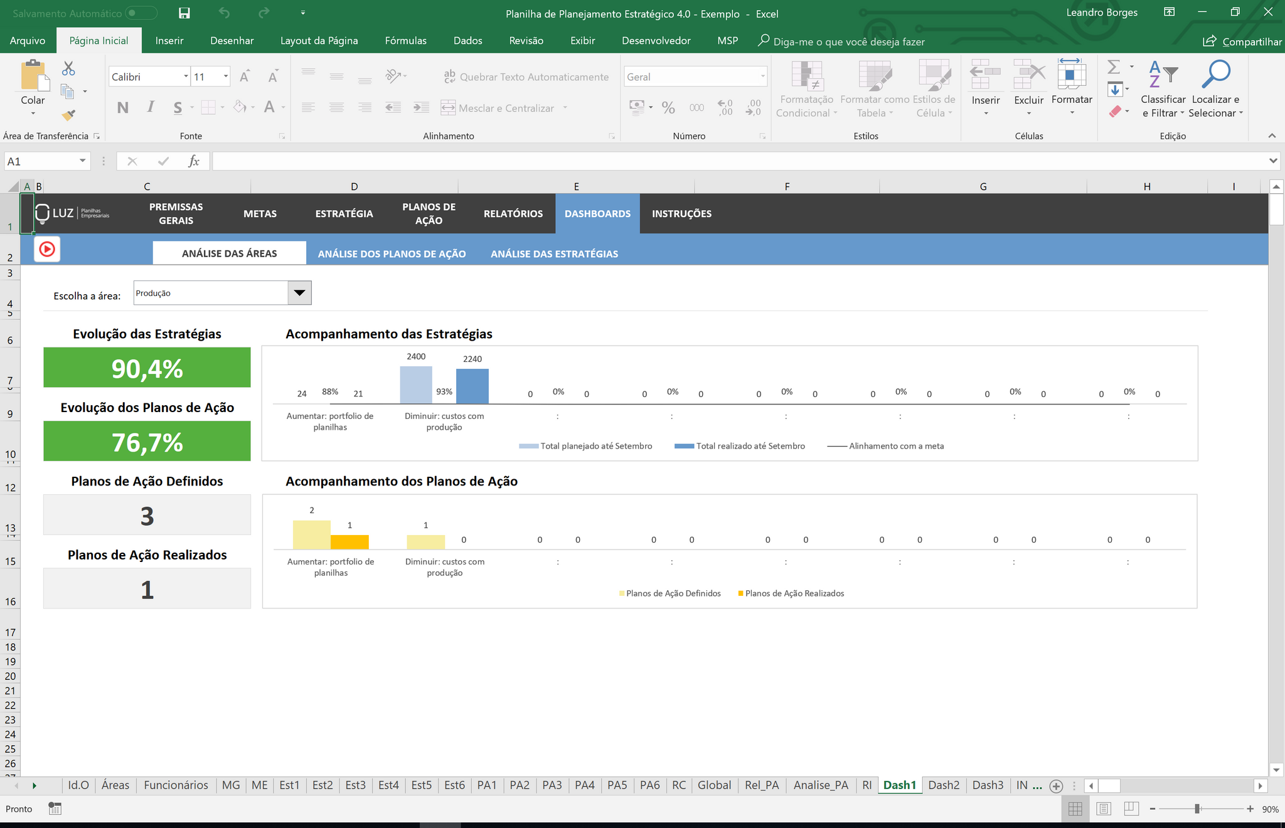Viewport: 1285px width, 828px height.
Task: Click the red play video icon
Action: click(47, 249)
